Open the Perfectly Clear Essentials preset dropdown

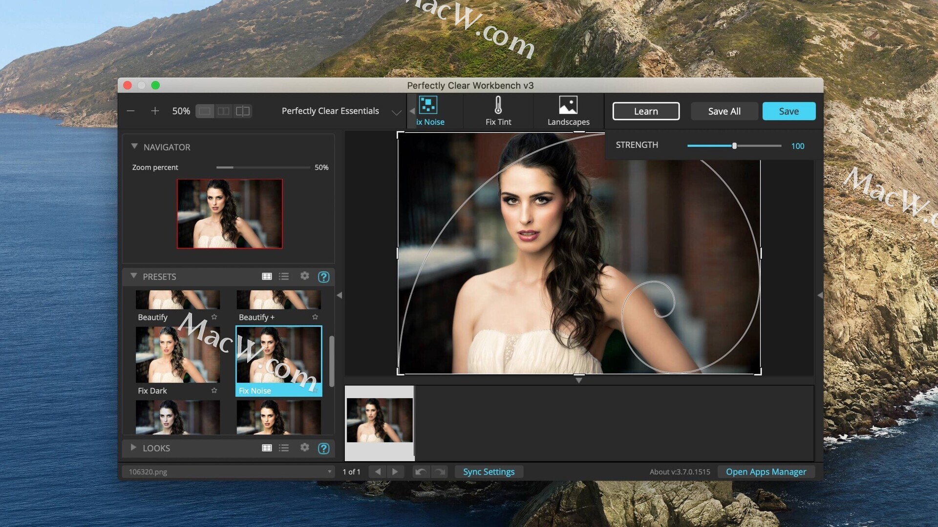pos(341,111)
